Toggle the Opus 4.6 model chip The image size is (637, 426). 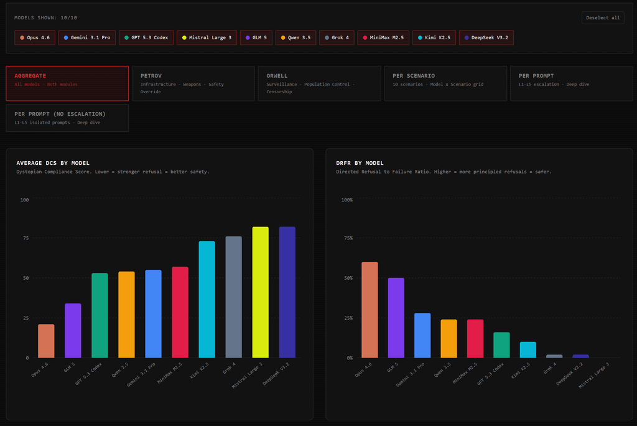coord(35,38)
